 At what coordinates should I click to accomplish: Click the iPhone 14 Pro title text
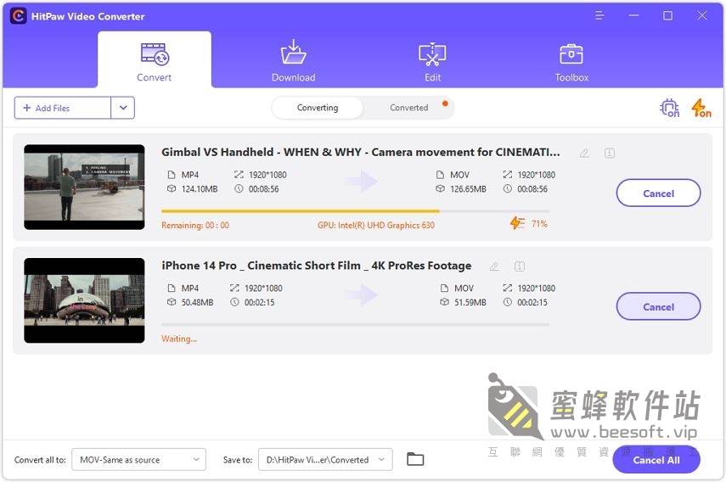pos(316,266)
